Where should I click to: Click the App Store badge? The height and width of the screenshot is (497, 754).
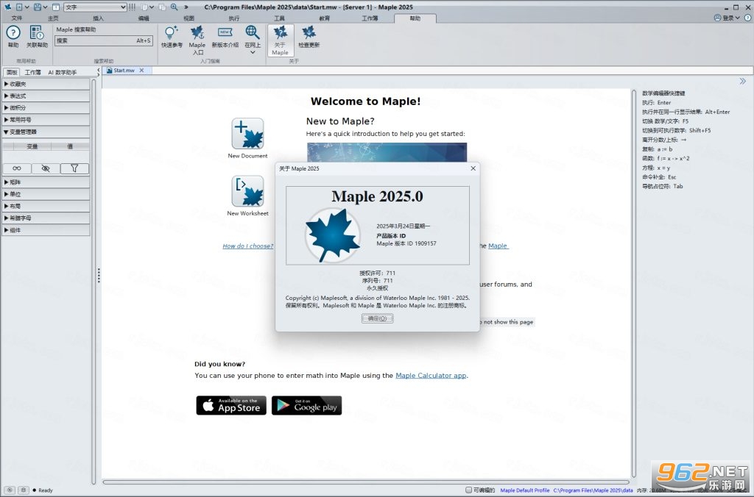pyautogui.click(x=231, y=405)
